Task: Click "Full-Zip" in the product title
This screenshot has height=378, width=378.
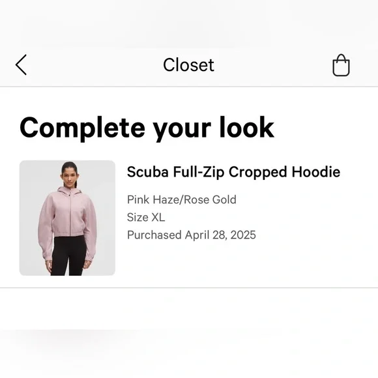Action: 198,172
